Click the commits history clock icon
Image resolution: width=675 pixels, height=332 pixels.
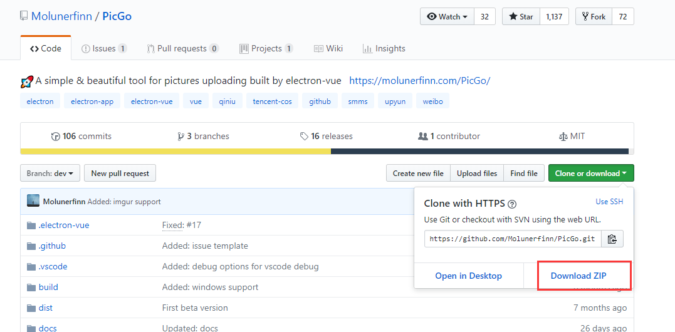click(x=56, y=137)
